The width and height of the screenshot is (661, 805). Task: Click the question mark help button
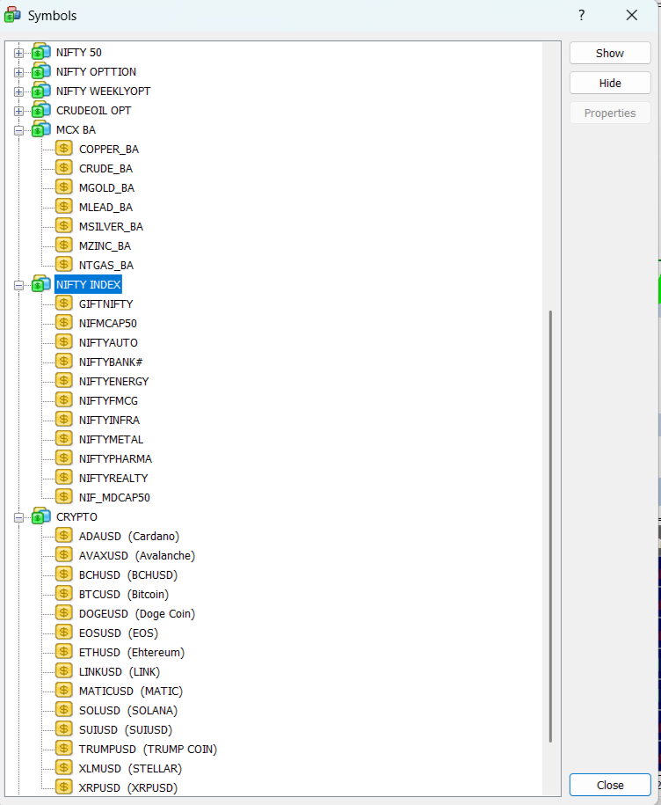581,15
